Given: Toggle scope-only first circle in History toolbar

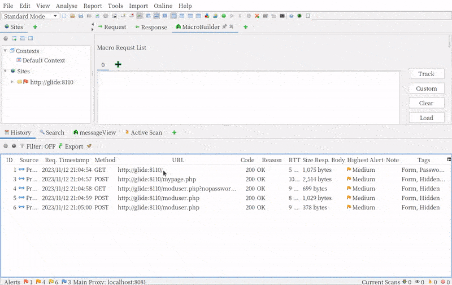Looking at the screenshot, I should coord(6,146).
